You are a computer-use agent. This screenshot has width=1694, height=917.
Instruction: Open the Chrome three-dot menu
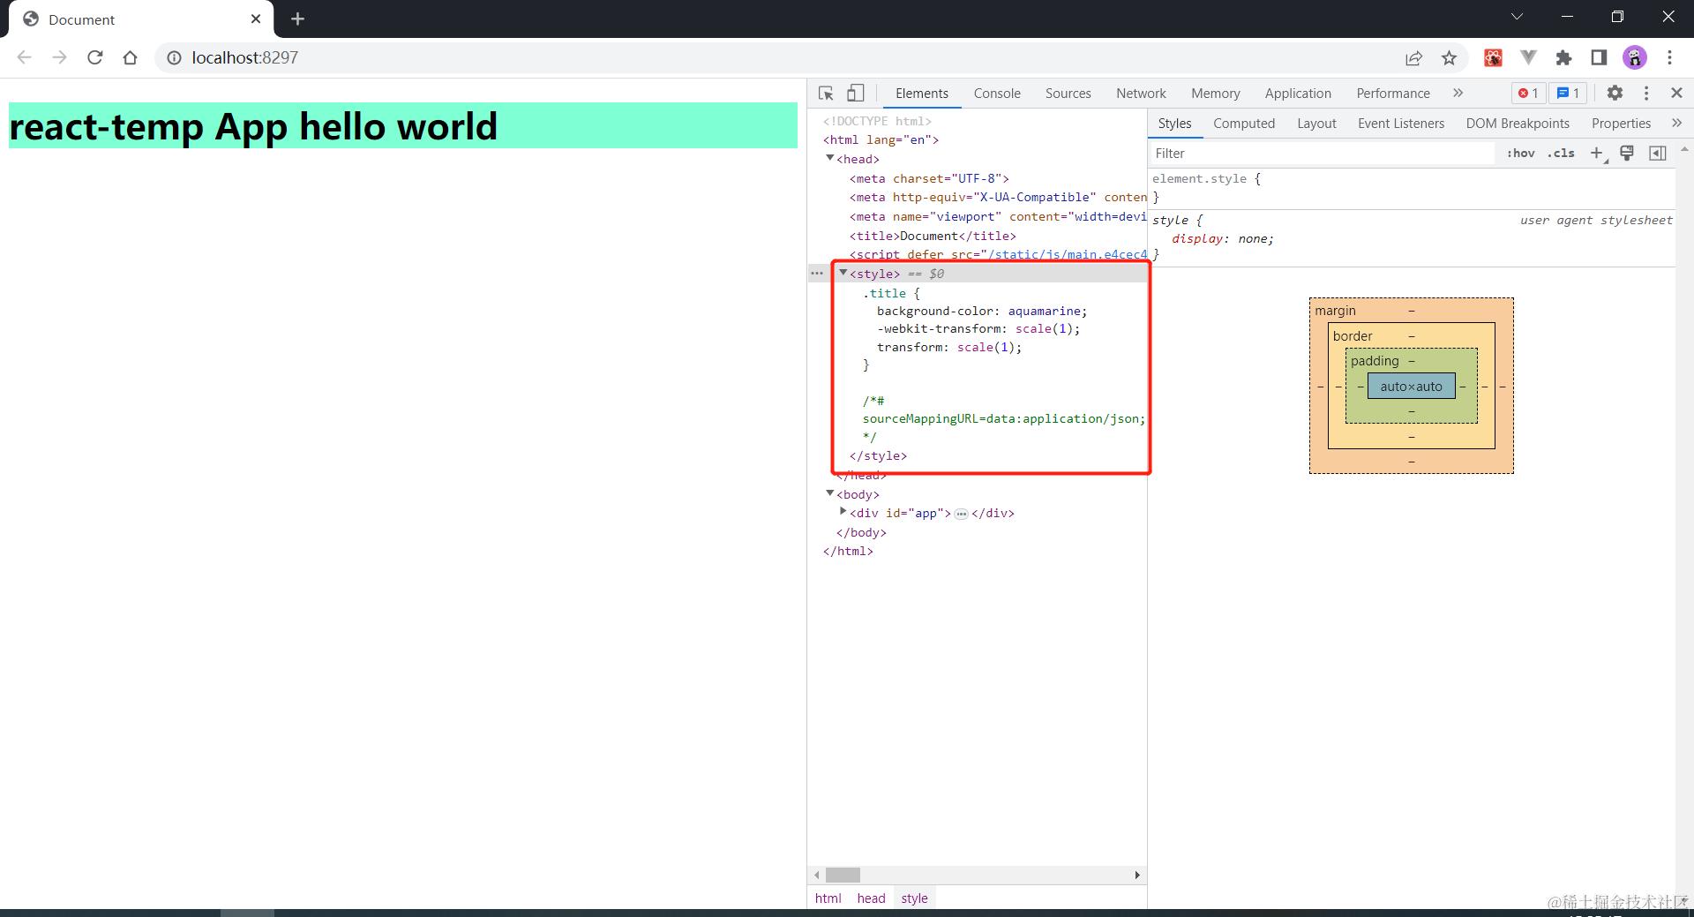1669,57
